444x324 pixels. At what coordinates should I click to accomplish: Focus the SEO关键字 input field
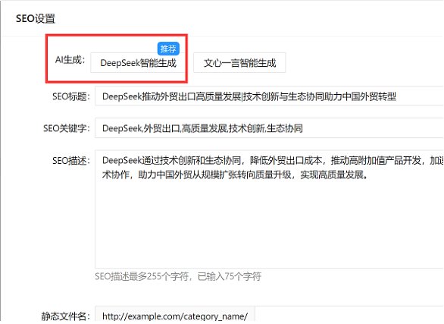tap(269, 128)
